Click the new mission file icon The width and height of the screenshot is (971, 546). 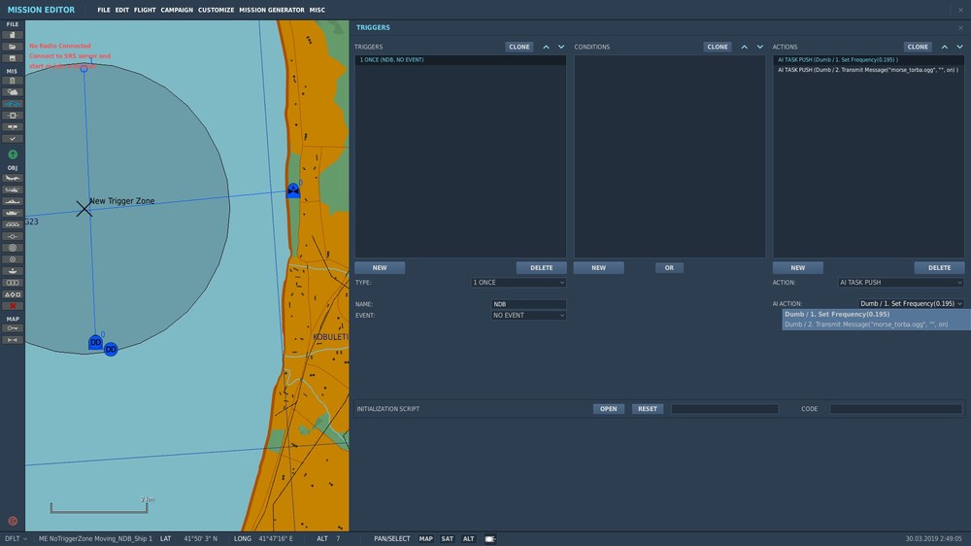[x=13, y=35]
